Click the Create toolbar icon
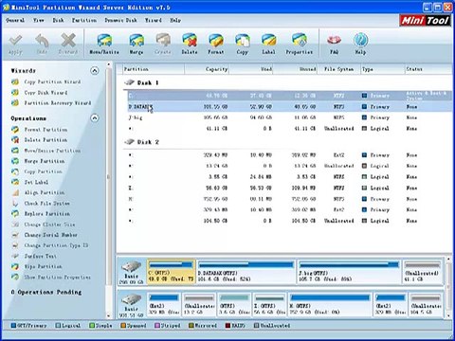This screenshot has width=455, height=341. 163,45
